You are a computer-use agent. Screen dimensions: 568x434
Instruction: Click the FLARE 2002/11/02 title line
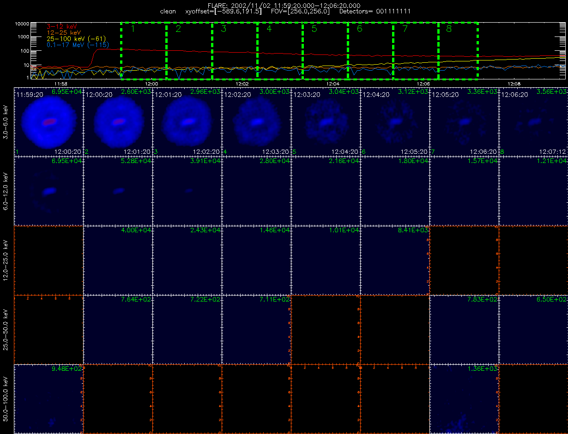click(284, 5)
